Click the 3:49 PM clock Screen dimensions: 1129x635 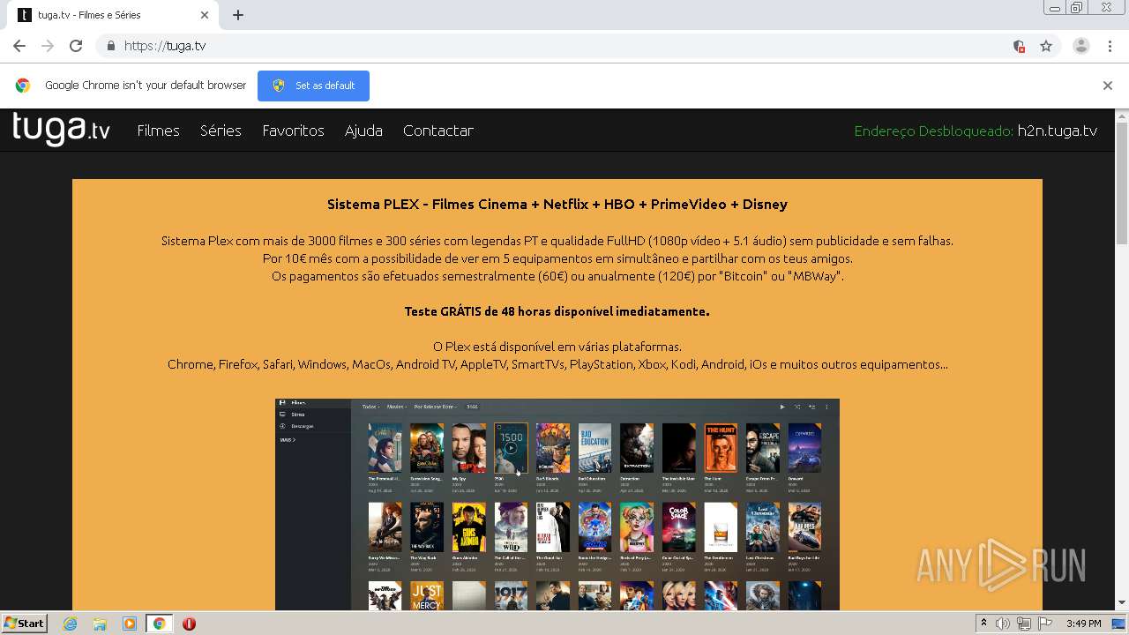(1083, 624)
